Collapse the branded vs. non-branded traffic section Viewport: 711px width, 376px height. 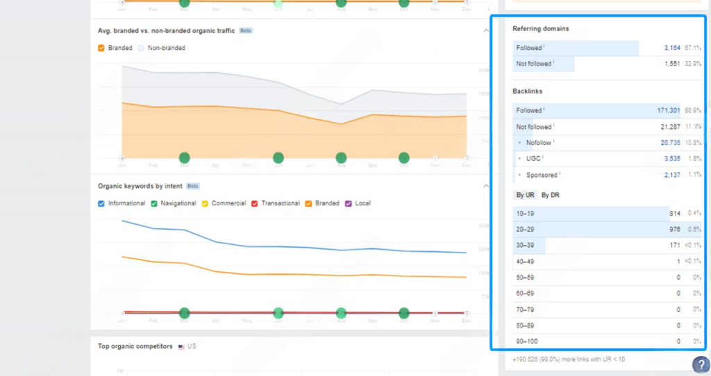(x=486, y=31)
